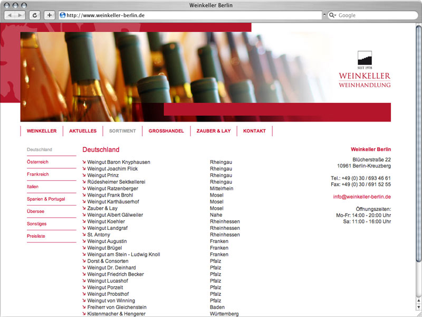Screen dimensions: 422x317
Task: Open the KONTAKT navigation tab
Action: click(x=255, y=131)
